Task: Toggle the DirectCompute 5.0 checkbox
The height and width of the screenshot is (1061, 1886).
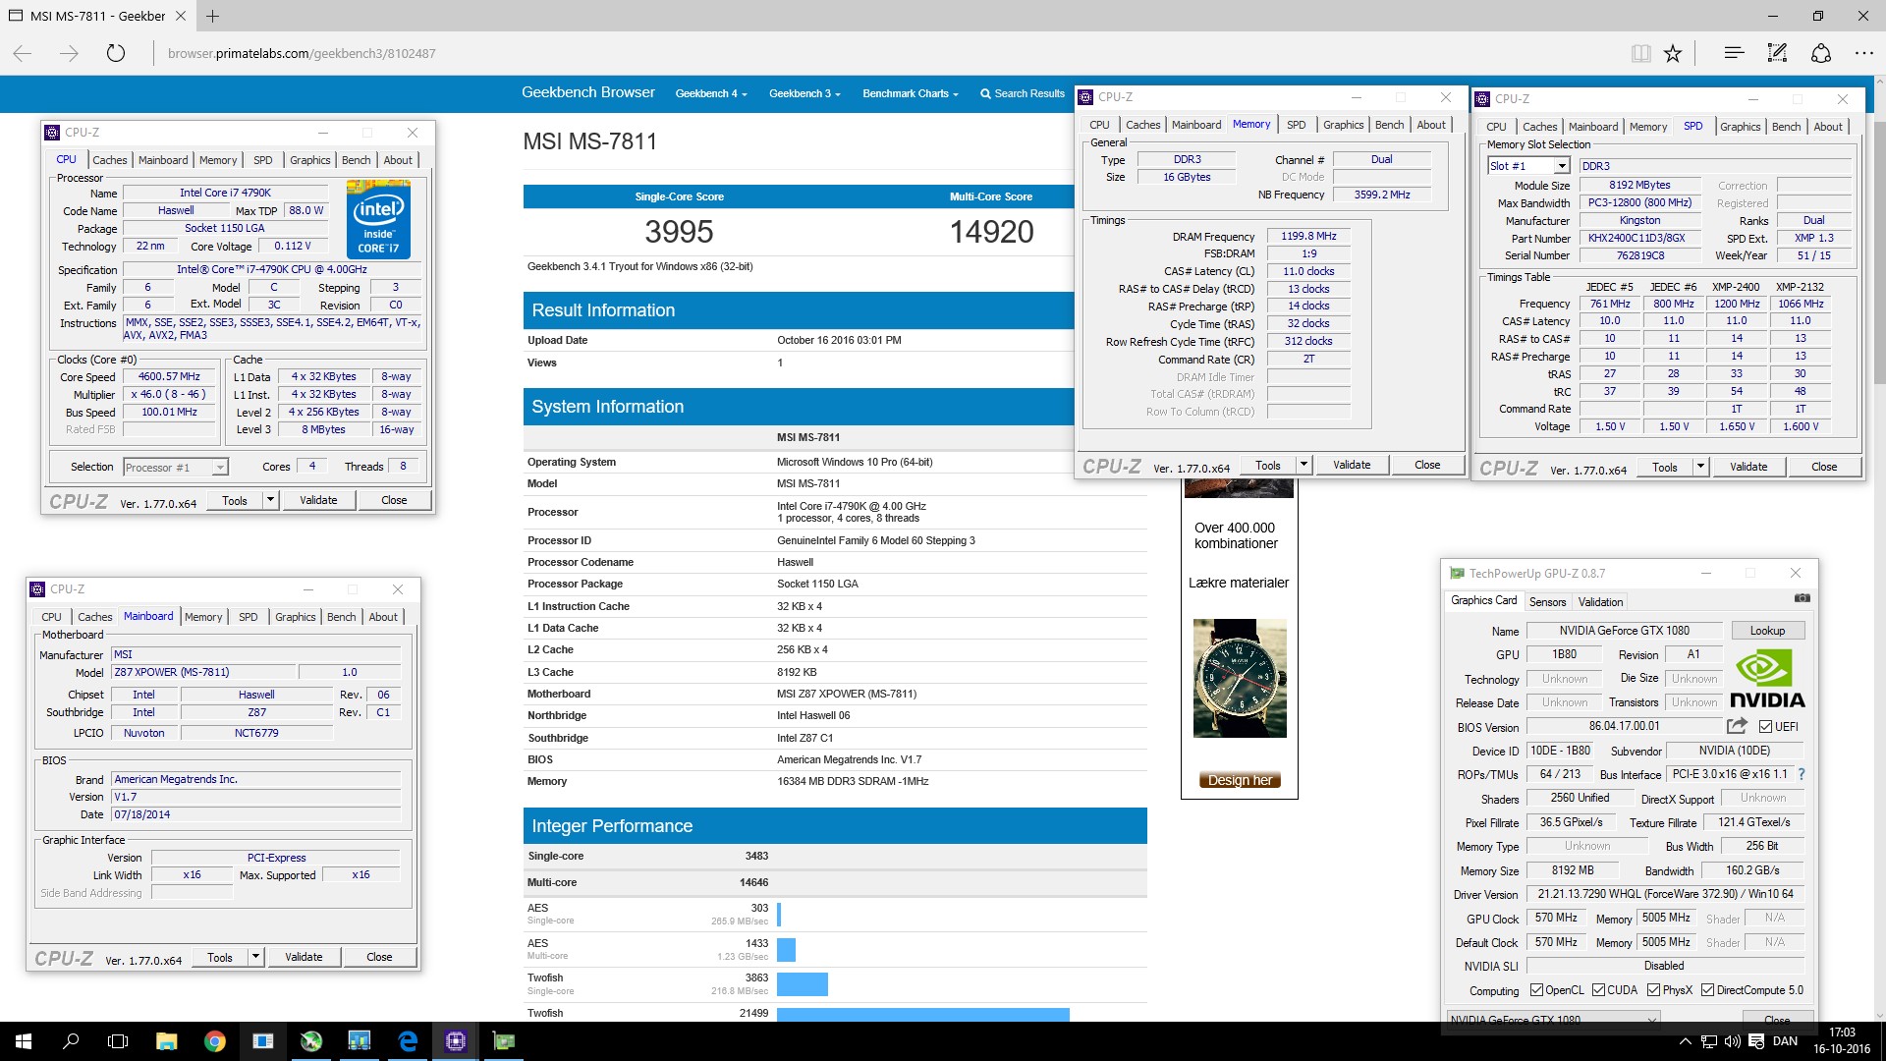Action: (x=1707, y=990)
